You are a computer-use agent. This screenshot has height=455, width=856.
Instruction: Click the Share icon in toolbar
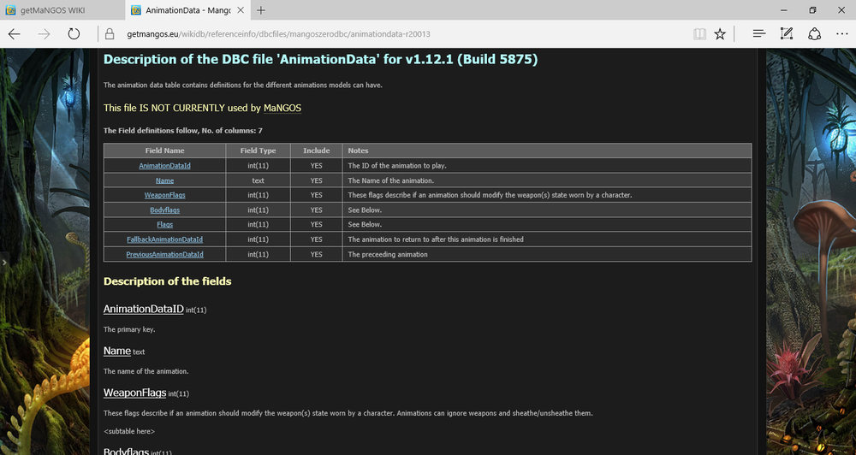click(x=815, y=34)
